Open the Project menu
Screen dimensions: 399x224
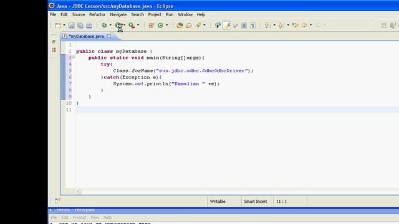click(x=155, y=14)
